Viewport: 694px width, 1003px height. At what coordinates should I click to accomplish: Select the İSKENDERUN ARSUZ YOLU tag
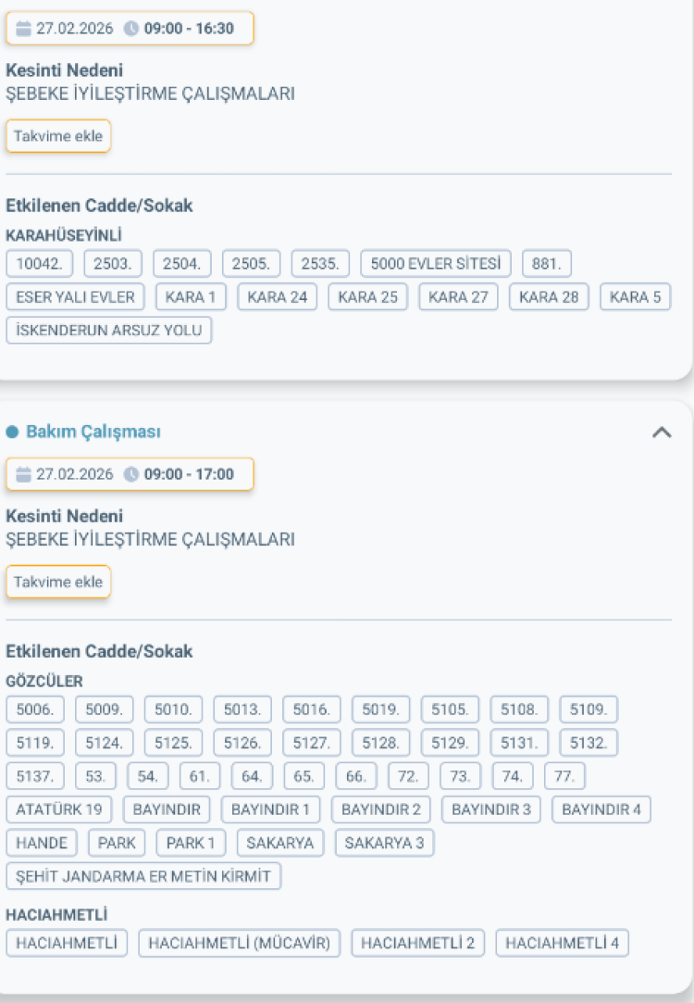click(109, 331)
